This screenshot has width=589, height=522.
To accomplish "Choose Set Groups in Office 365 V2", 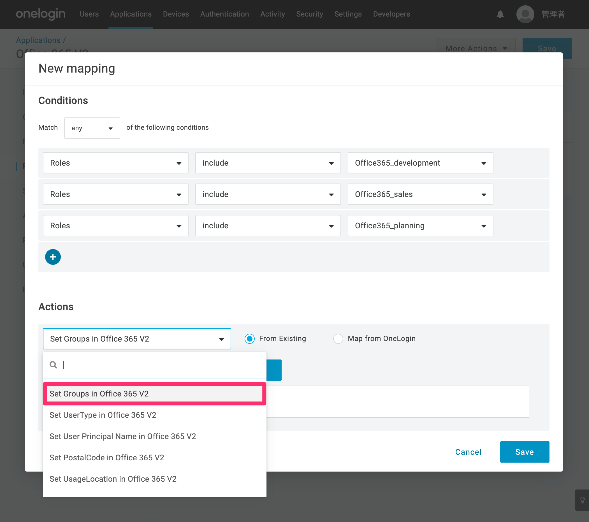I will tap(154, 394).
